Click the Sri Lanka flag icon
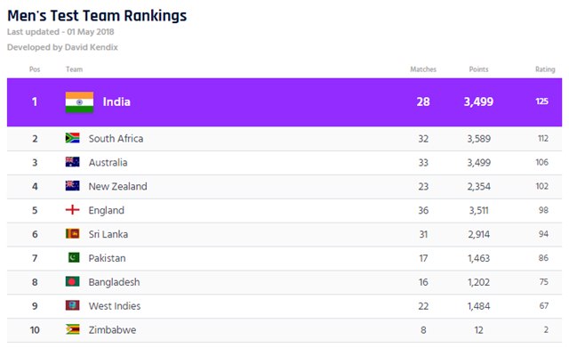The height and width of the screenshot is (348, 569). tap(73, 233)
